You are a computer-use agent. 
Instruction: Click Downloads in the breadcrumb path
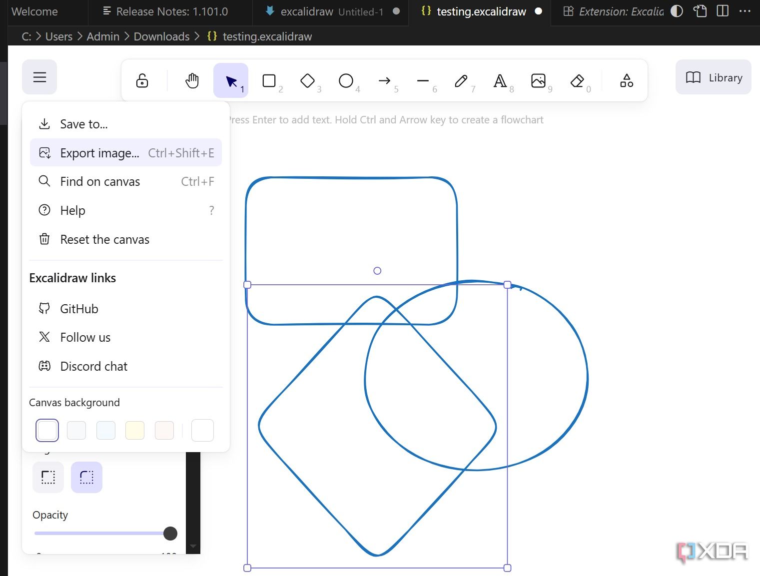[x=161, y=36]
